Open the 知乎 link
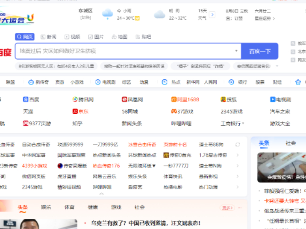Screen dimensions: 306x229 77,124
